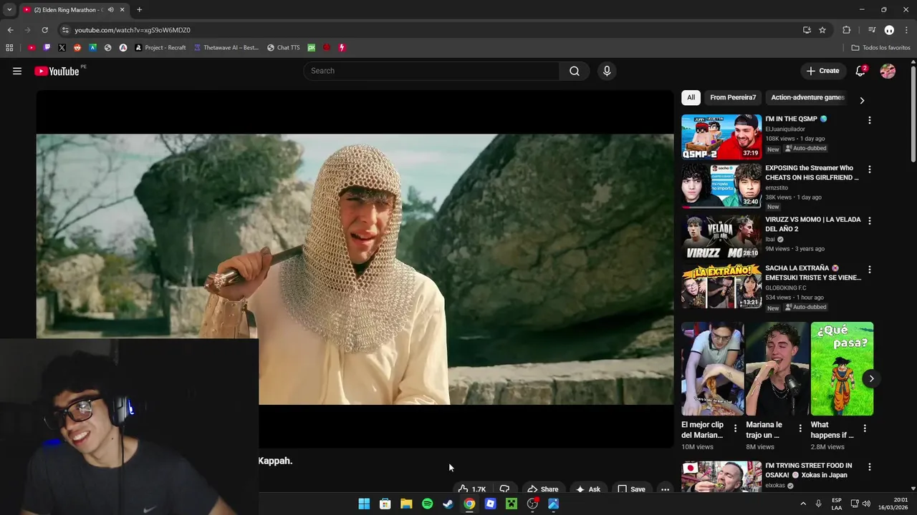Select the All filter chip
Image resolution: width=917 pixels, height=515 pixels.
691,97
